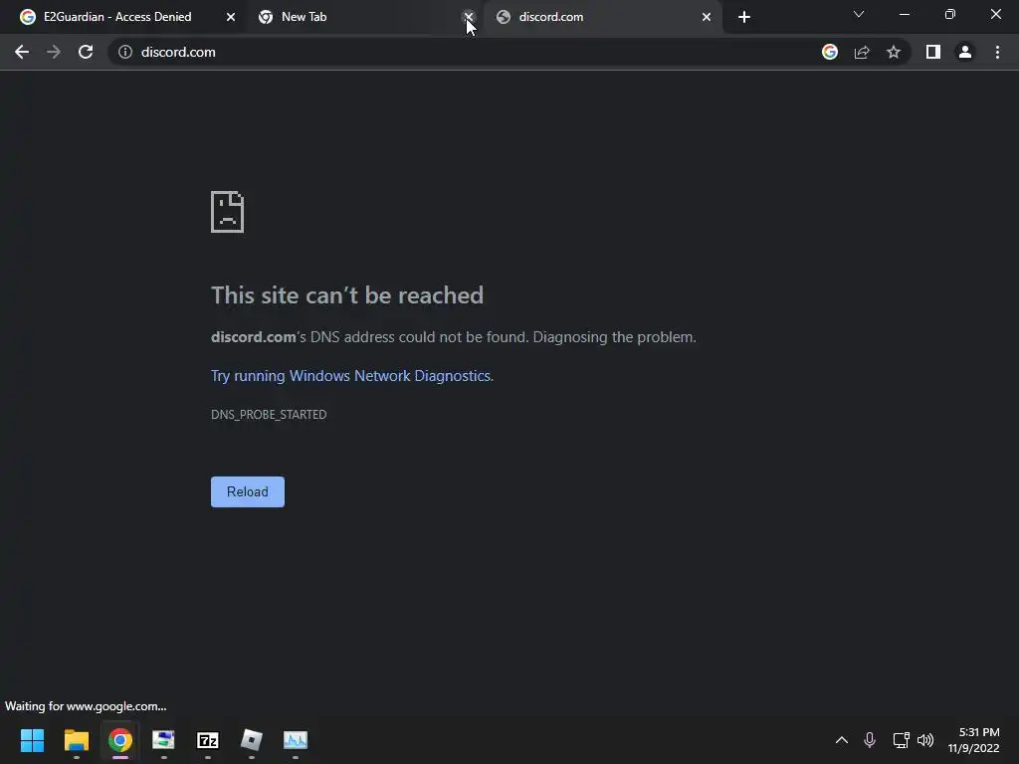Click the DNS_PROBE_STARTED error code
Viewport: 1019px width, 764px height.
click(x=269, y=415)
